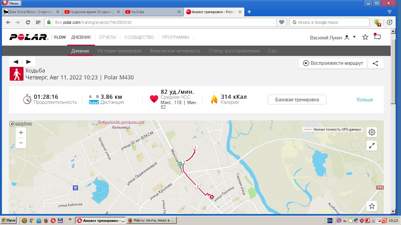Click the 82 уд./мин. heart rate value
The image size is (401, 225).
pos(177,92)
